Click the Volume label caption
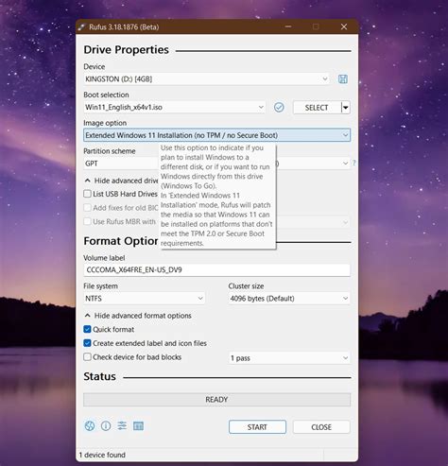This screenshot has width=448, height=466. click(x=104, y=258)
